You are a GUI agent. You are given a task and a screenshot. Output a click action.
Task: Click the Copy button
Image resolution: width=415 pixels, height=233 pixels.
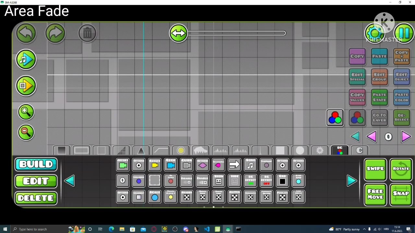[x=357, y=57]
